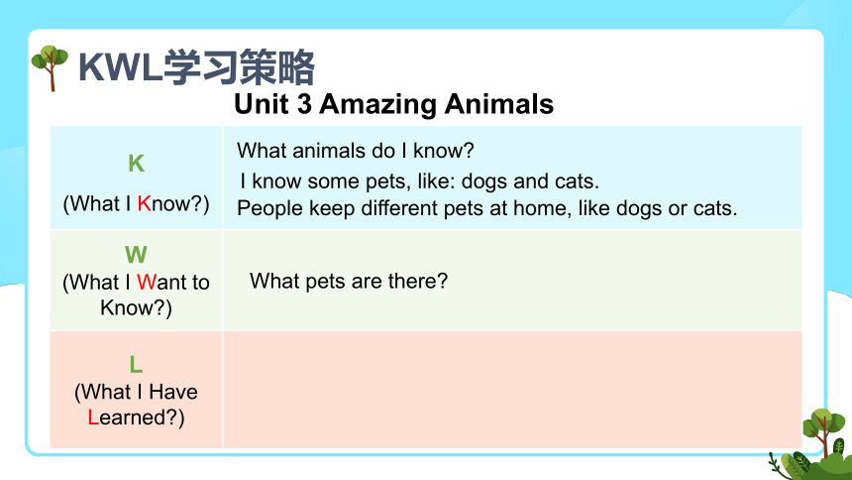The width and height of the screenshot is (852, 480).
Task: Click the green letter W
Action: [x=136, y=255]
